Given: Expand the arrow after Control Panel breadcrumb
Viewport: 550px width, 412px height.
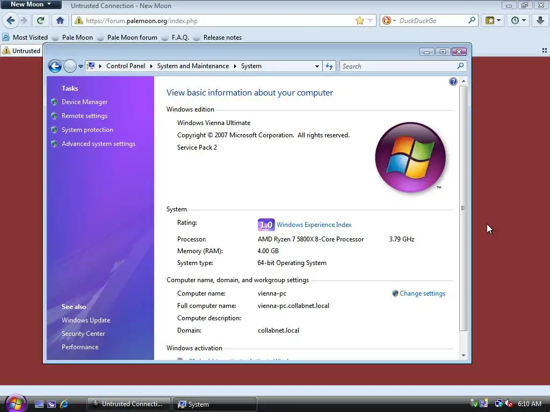Looking at the screenshot, I should (x=151, y=66).
